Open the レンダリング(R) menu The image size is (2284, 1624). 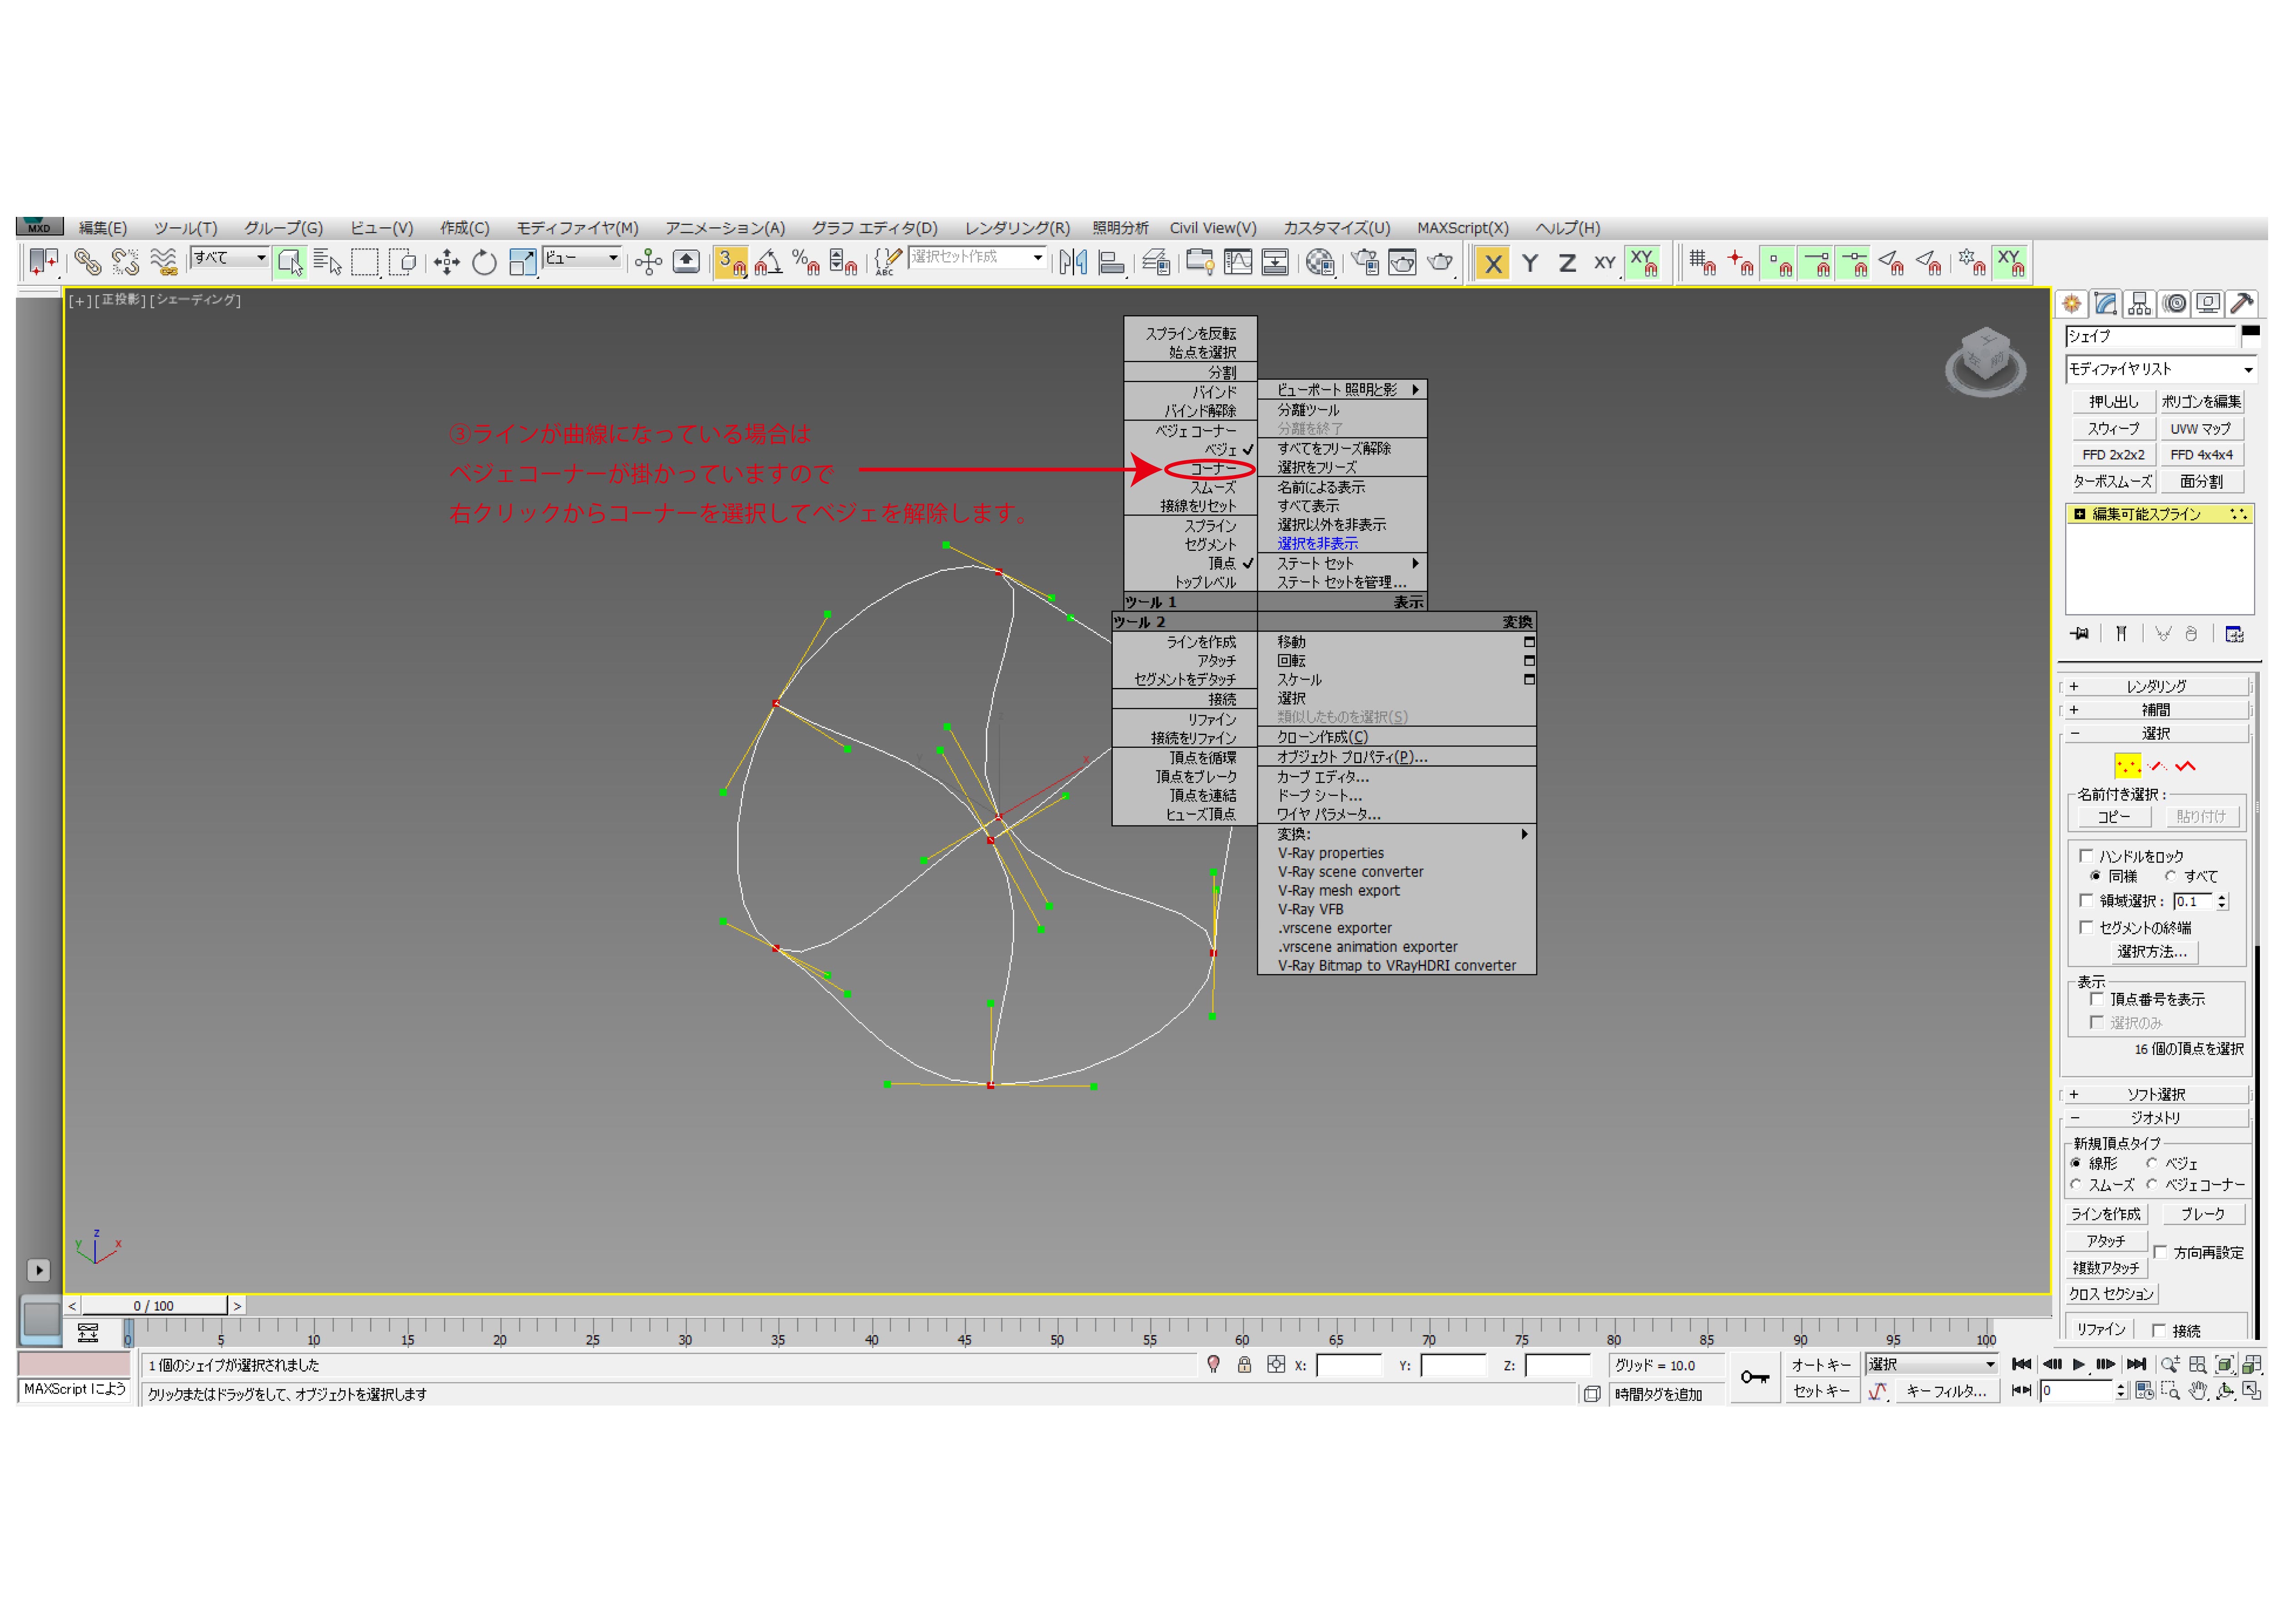click(x=1016, y=228)
